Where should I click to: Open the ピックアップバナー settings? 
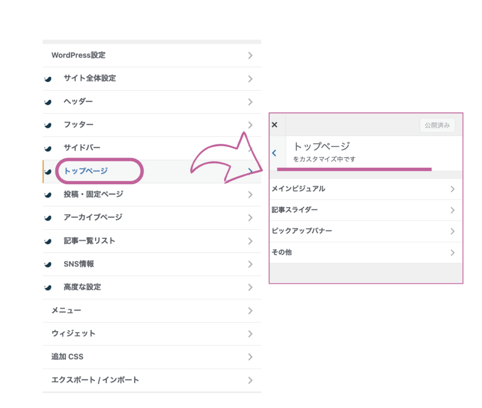pyautogui.click(x=302, y=231)
